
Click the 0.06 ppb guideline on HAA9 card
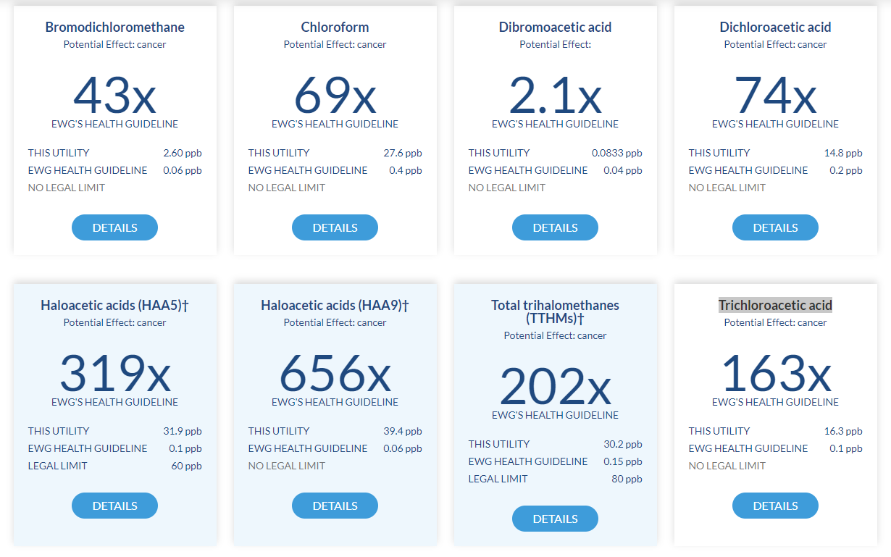point(403,448)
